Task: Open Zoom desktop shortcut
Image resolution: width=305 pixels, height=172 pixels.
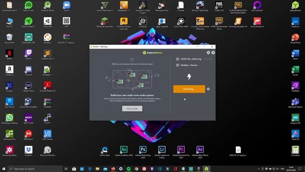Action: [67, 6]
